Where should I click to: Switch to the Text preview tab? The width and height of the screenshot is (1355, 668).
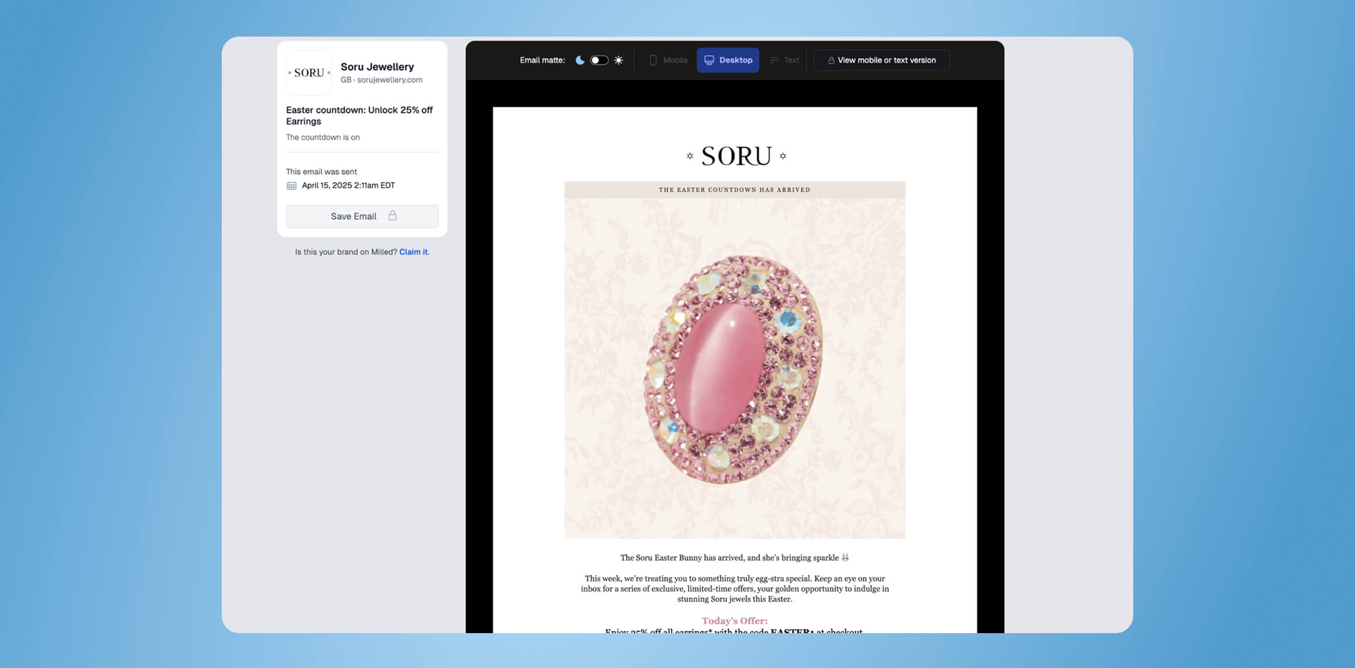785,60
